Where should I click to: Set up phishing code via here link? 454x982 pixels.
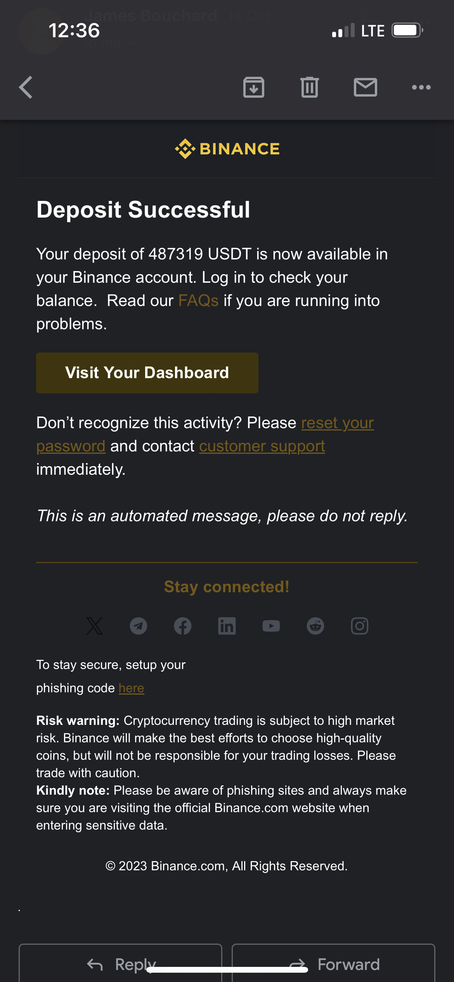coord(132,688)
